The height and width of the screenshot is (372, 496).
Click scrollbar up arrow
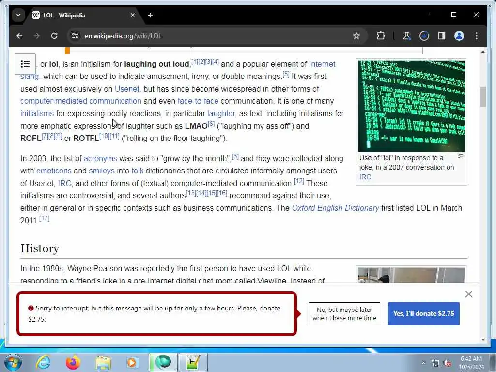coord(483,51)
